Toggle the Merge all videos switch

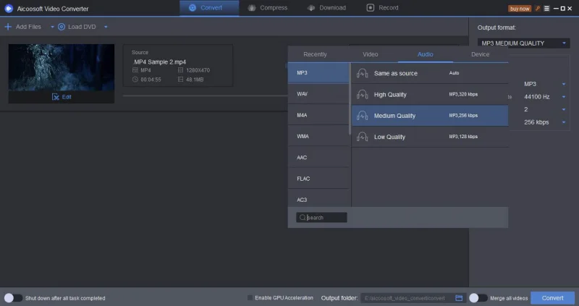pos(478,298)
